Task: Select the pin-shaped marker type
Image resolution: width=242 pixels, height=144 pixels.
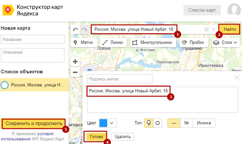Action: (x=149, y=123)
